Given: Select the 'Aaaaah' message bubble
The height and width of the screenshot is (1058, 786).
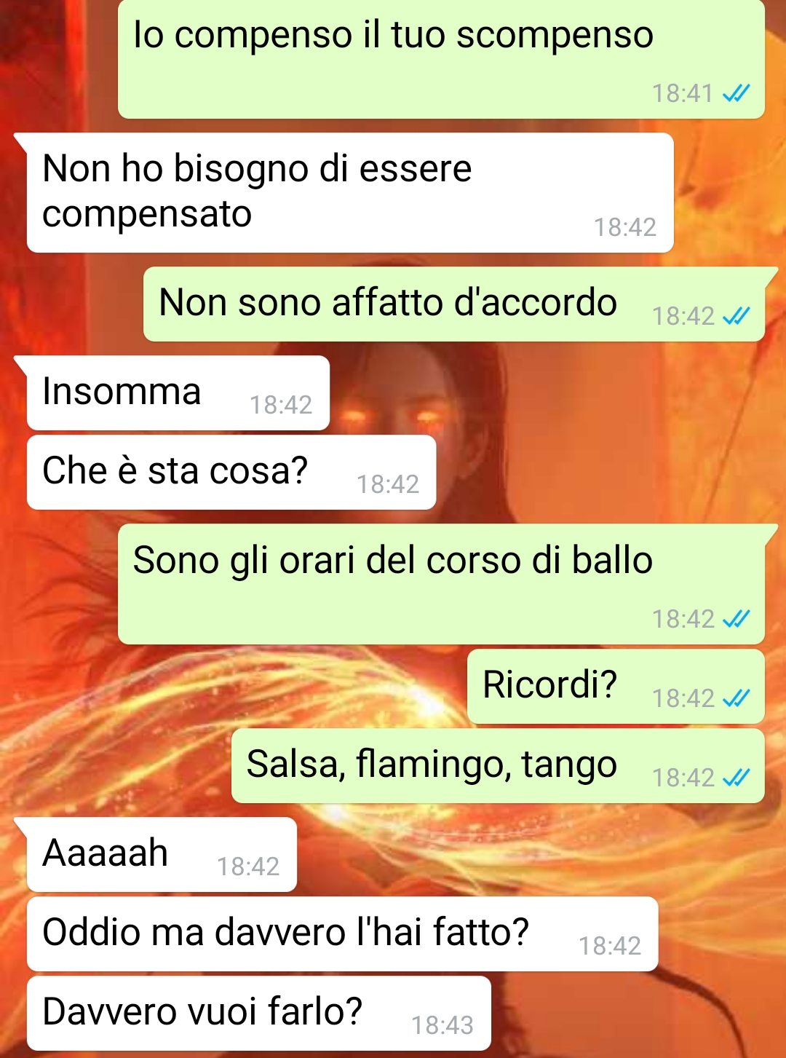Looking at the screenshot, I should (162, 855).
